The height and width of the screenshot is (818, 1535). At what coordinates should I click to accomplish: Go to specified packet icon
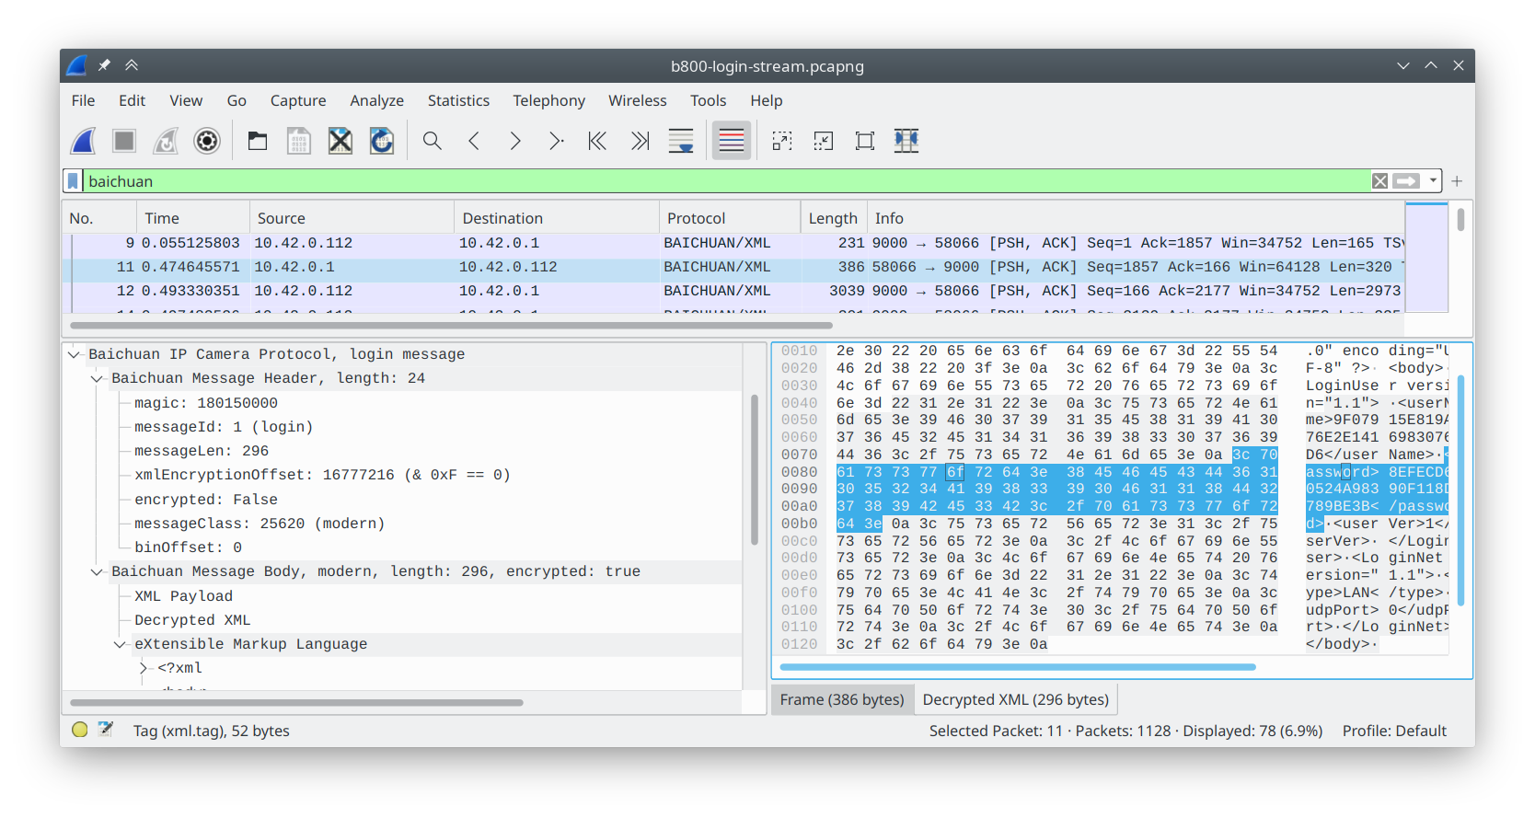coord(557,141)
